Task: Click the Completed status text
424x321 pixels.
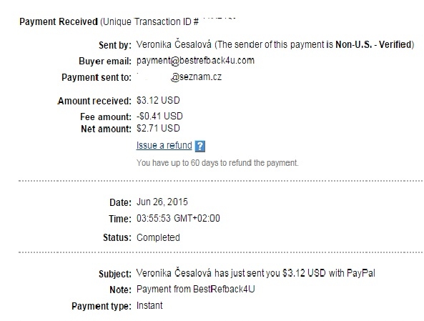Action: 158,237
